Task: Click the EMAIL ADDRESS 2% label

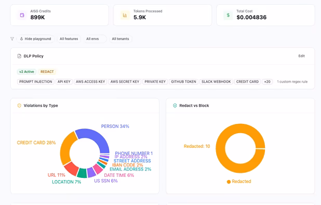Action: click(130, 169)
